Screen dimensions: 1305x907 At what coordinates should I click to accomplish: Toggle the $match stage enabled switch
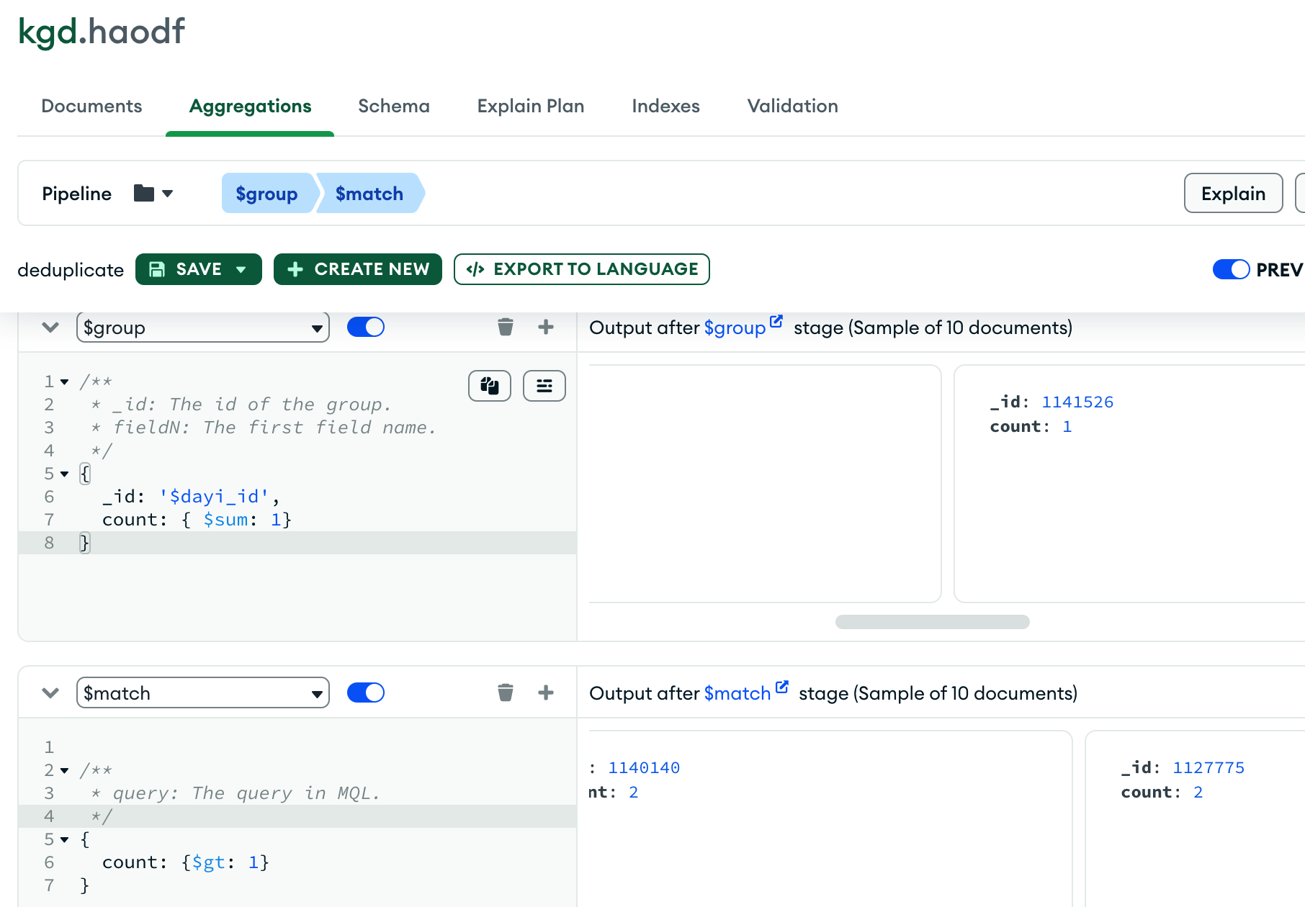tap(366, 692)
